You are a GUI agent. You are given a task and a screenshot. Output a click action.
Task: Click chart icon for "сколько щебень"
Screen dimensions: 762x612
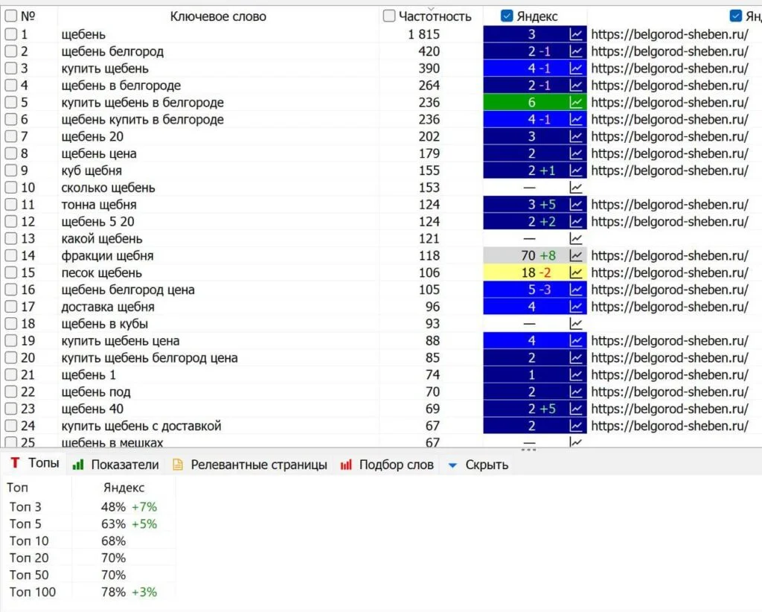click(576, 188)
